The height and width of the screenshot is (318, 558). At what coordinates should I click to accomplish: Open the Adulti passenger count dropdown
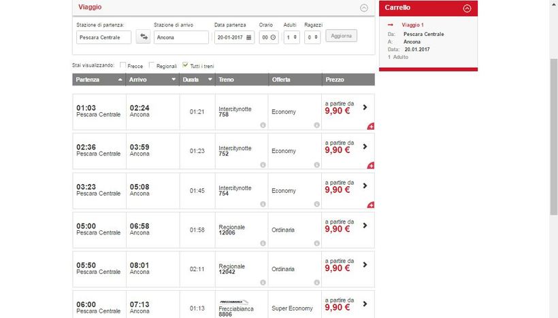click(291, 37)
